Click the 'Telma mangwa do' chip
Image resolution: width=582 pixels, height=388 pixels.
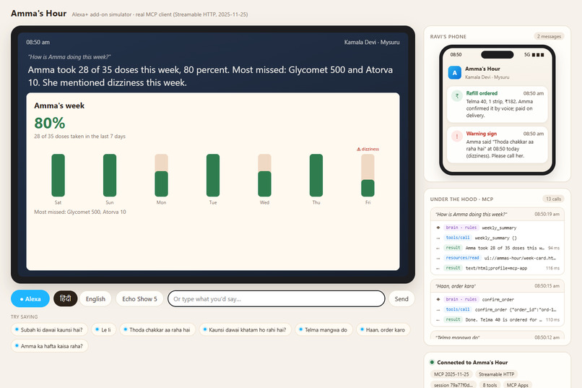coord(323,329)
